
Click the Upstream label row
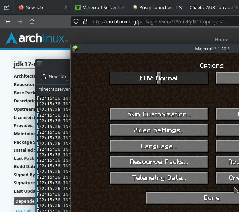click(24, 109)
